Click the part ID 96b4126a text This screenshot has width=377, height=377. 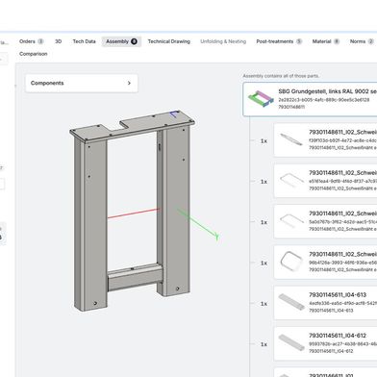pos(342,263)
